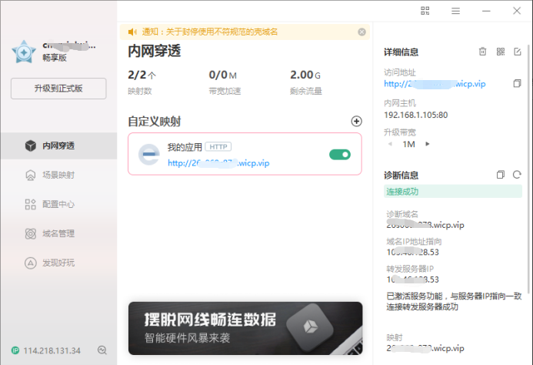Click 内网主机 192.168.1.105:80 value

416,115
